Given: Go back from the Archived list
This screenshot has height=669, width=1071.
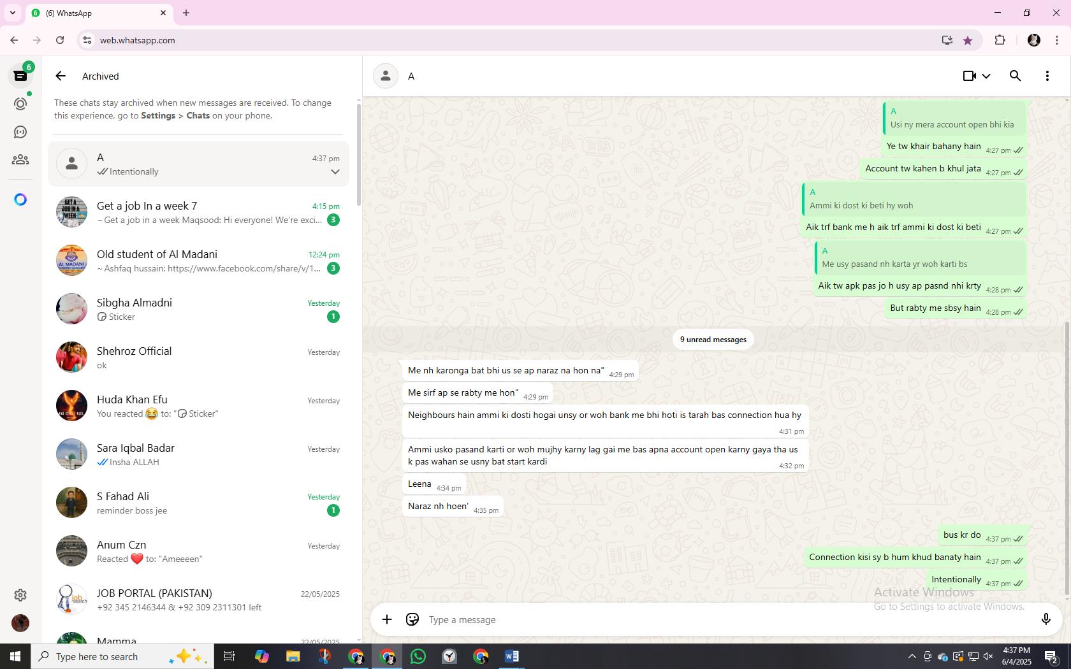Looking at the screenshot, I should click(x=61, y=76).
